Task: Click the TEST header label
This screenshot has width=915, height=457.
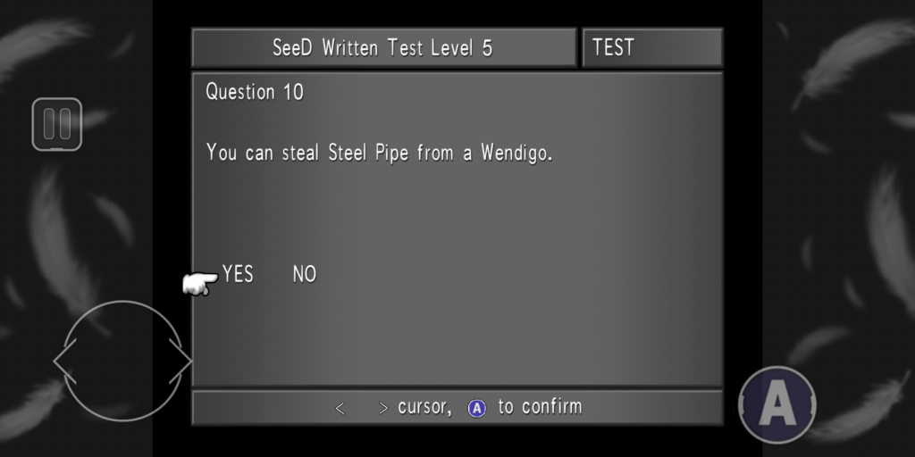Action: (613, 48)
